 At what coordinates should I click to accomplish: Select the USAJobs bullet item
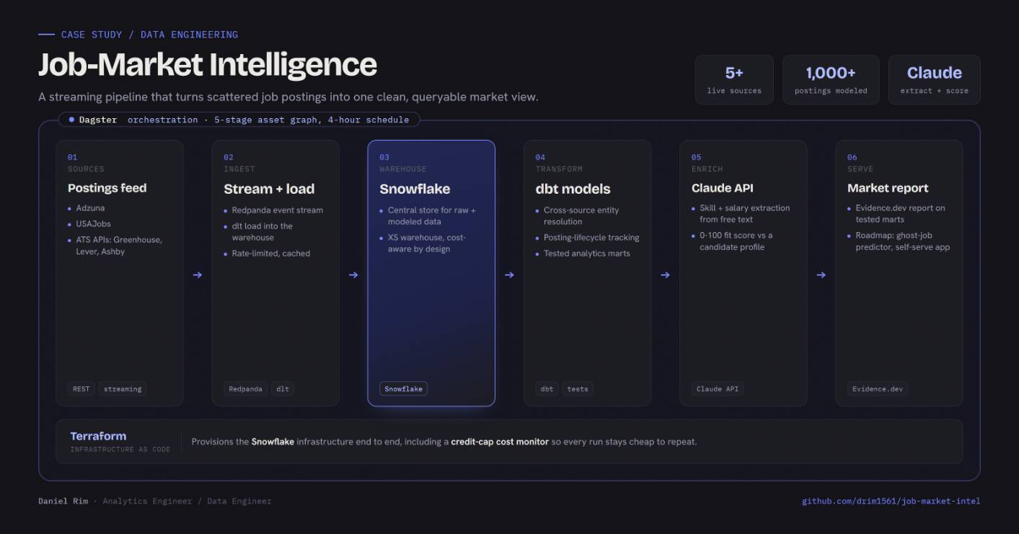[x=94, y=223]
